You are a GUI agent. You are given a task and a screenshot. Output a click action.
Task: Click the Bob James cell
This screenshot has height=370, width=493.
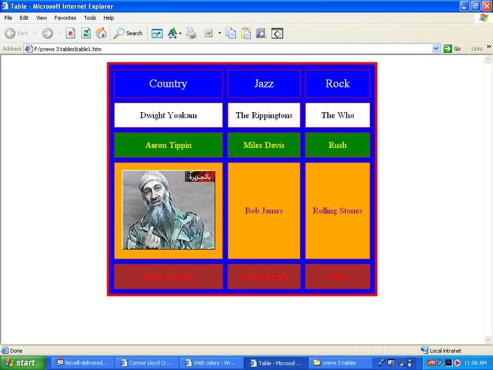264,210
